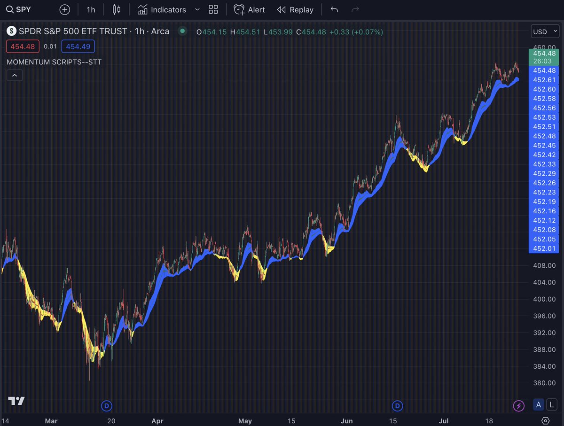Click the Mar label on time axis
564x426 pixels.
click(51, 421)
